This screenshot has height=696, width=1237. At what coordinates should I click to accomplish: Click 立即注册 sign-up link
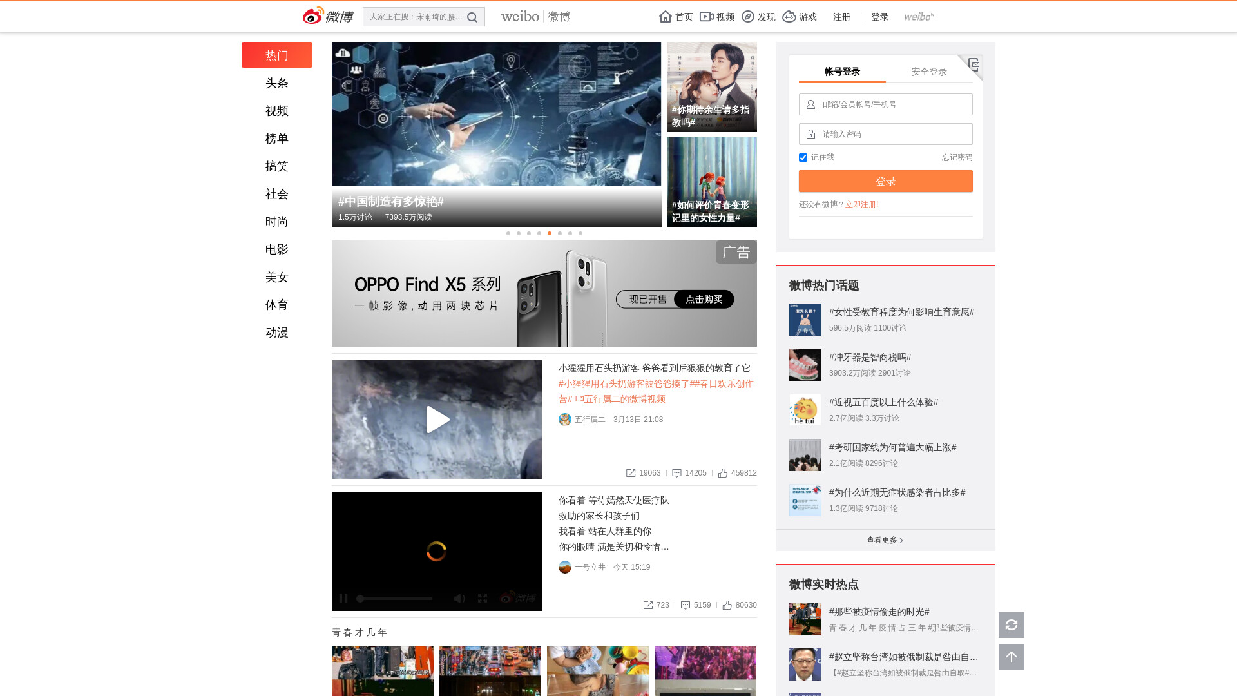(861, 204)
